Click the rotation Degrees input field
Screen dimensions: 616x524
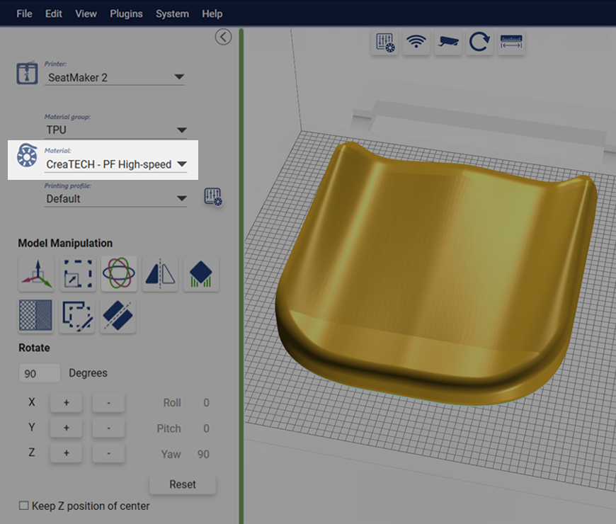(x=40, y=373)
